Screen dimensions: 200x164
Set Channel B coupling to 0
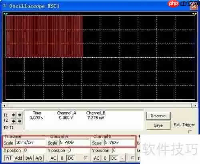pos(105,158)
